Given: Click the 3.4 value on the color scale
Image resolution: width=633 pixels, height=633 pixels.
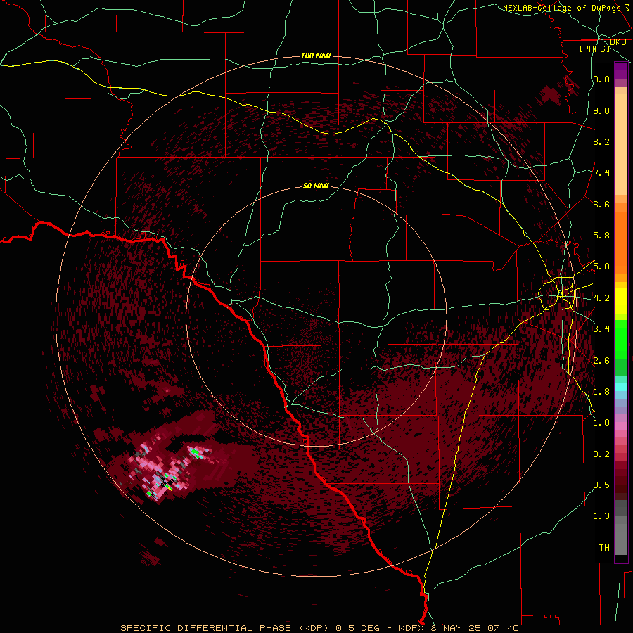Looking at the screenshot, I should point(601,329).
